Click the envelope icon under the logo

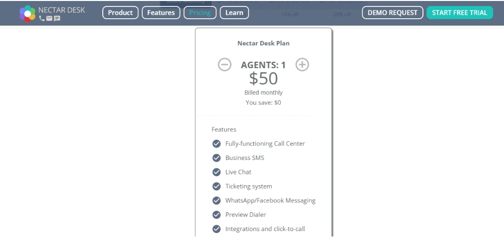(x=49, y=19)
